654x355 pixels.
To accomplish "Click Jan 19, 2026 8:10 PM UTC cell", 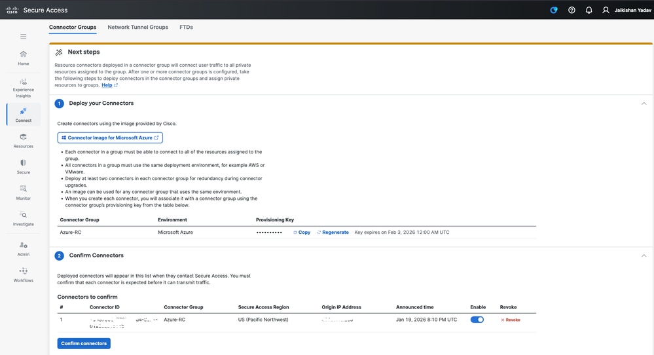I will click(x=426, y=320).
